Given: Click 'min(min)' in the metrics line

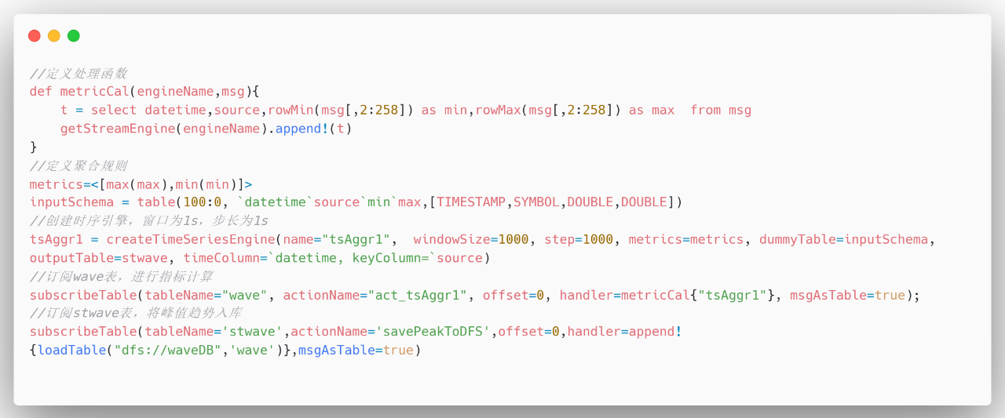Looking at the screenshot, I should pos(206,184).
